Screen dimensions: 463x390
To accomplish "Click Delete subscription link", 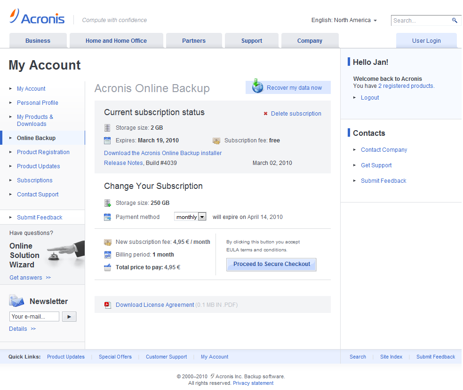I will click(296, 114).
